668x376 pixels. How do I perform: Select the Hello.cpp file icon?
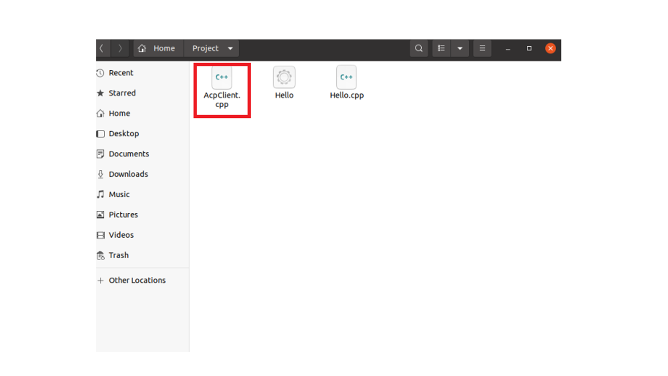346,77
